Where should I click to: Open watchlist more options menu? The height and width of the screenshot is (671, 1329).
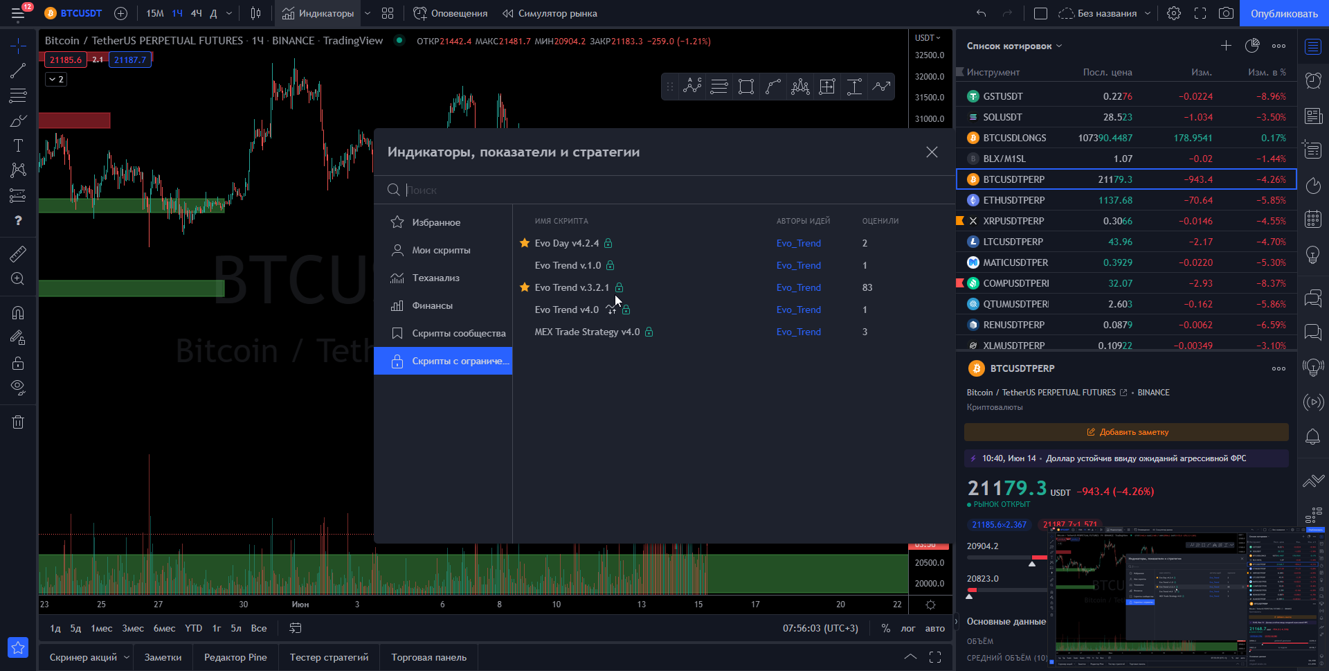pos(1278,46)
